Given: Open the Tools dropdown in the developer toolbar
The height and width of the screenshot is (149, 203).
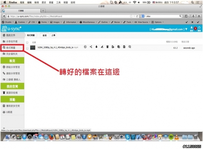Looking at the screenshot, I should coord(128,22).
